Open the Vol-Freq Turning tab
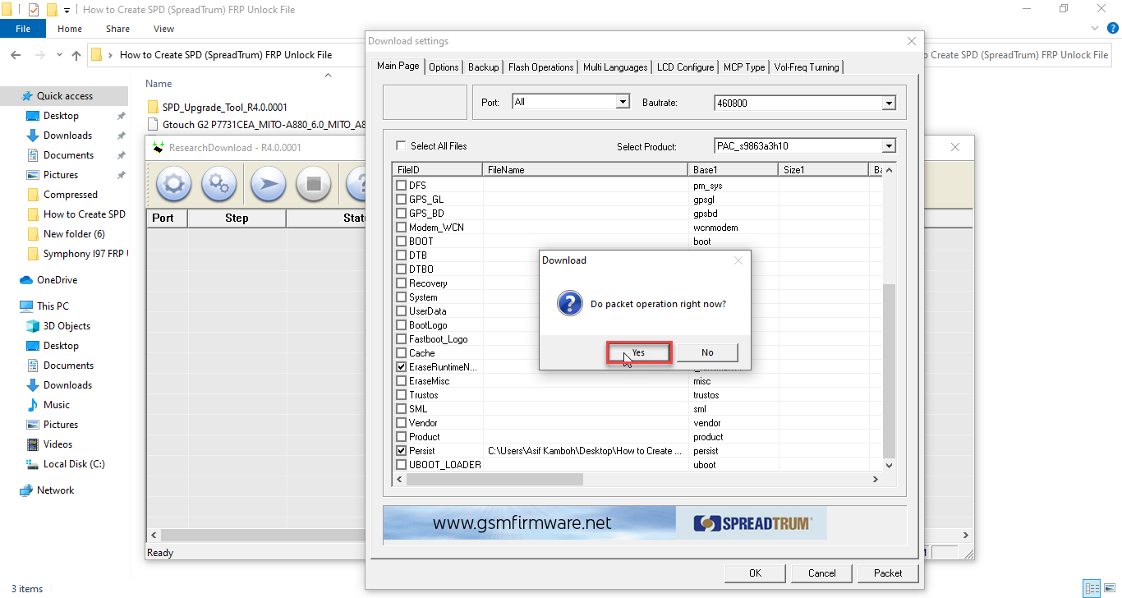Viewport: 1122px width, 598px height. click(807, 67)
